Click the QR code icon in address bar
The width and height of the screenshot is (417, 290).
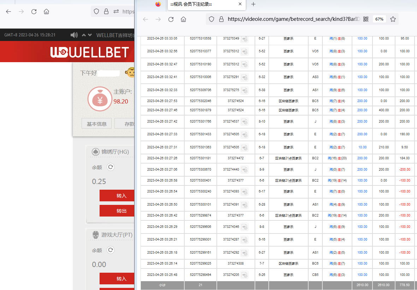366,19
